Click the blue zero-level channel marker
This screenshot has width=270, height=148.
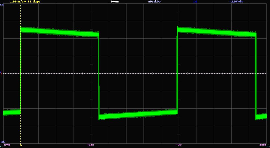[x=1, y=72]
